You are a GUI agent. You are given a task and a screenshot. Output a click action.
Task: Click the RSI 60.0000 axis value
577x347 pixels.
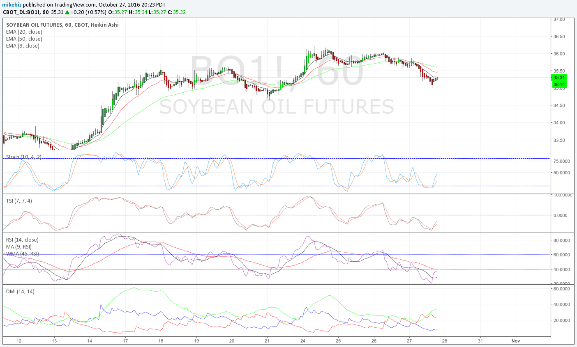tap(561, 255)
